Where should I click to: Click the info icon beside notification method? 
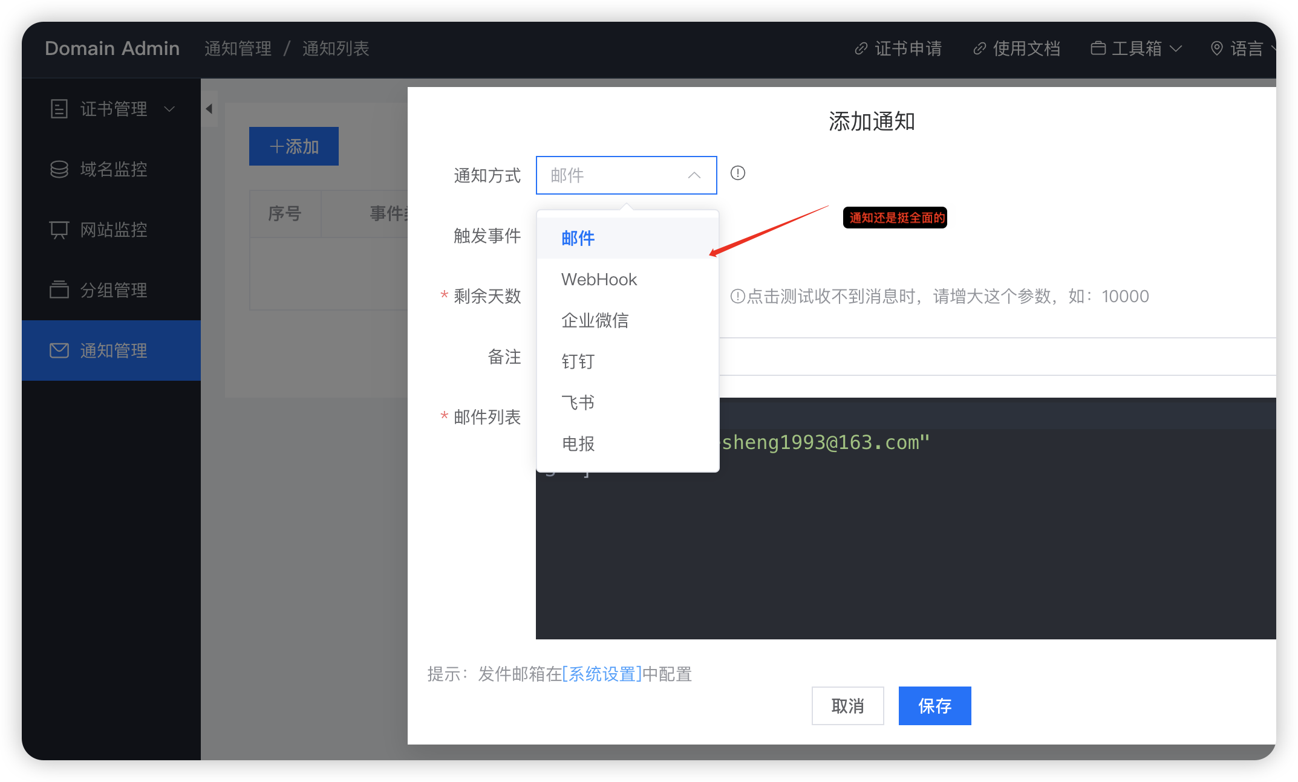[x=737, y=173]
